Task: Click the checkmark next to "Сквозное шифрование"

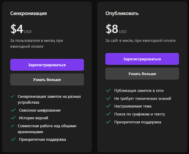Action: pyautogui.click(x=13, y=110)
